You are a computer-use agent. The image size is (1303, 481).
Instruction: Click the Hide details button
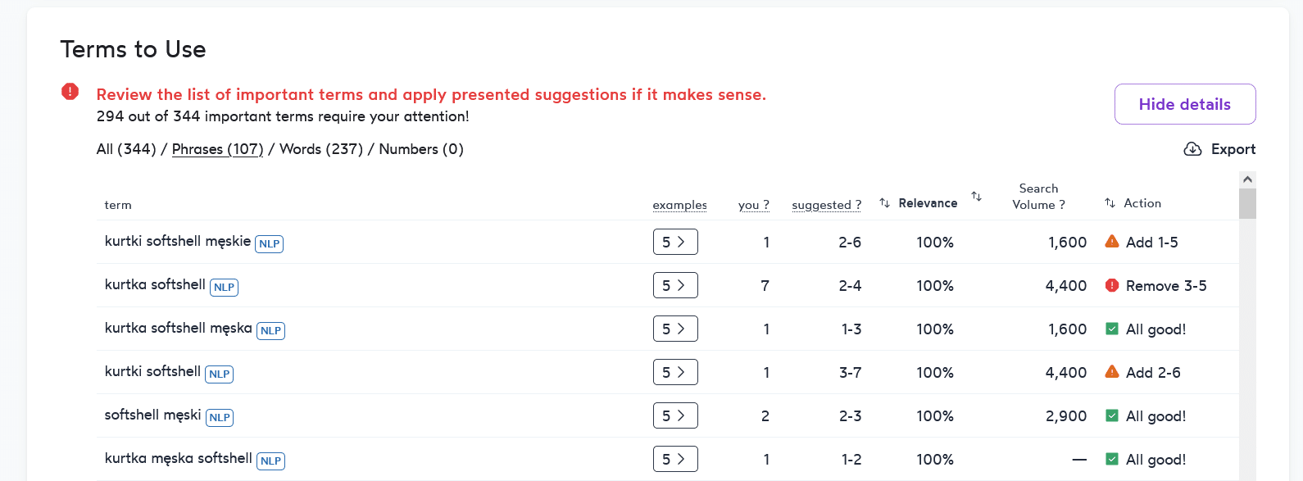click(x=1185, y=104)
